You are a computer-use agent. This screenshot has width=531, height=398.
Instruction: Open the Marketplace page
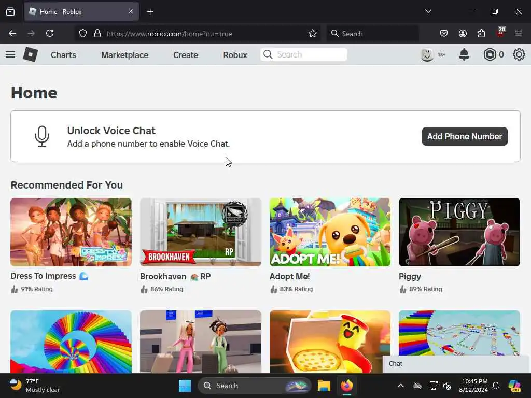click(124, 55)
